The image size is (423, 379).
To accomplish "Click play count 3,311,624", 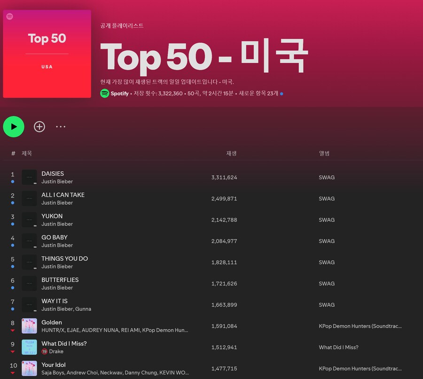I will click(224, 178).
